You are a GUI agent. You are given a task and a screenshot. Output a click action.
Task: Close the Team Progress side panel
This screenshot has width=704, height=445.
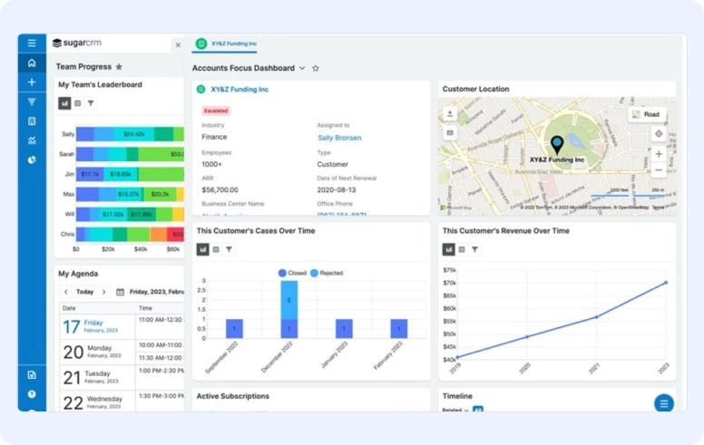click(178, 44)
